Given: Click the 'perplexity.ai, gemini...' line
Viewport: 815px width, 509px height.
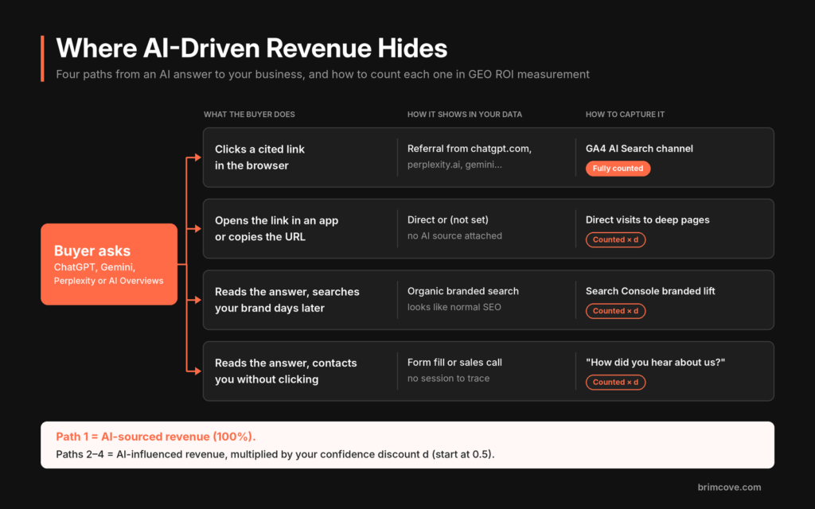Looking at the screenshot, I should [454, 165].
